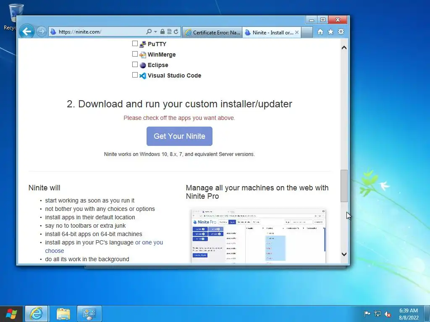The image size is (430, 322).
Task: Open the browser Tools gear menu
Action: point(341,32)
